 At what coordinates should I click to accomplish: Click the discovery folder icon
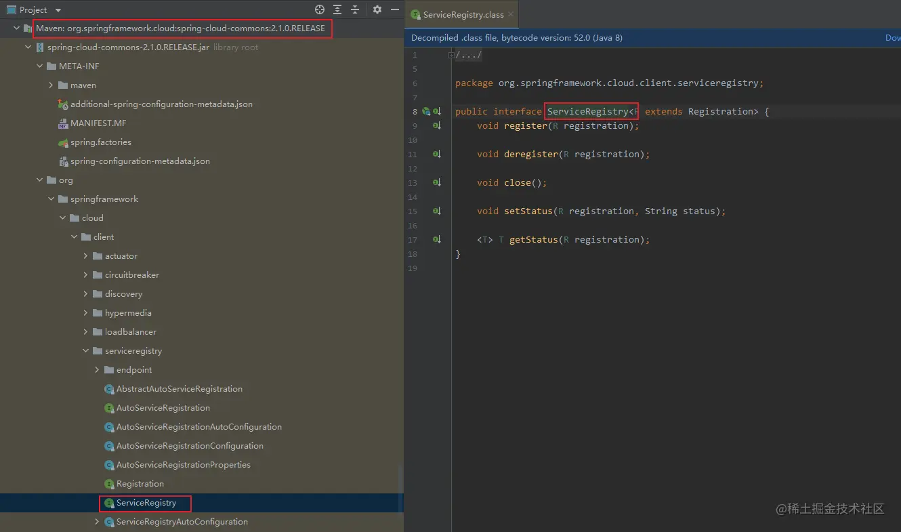click(98, 294)
